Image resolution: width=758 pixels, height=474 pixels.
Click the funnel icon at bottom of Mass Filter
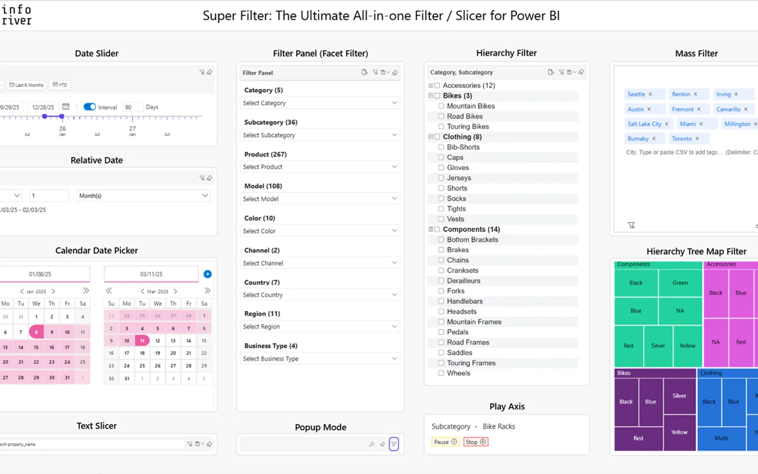pyautogui.click(x=631, y=226)
